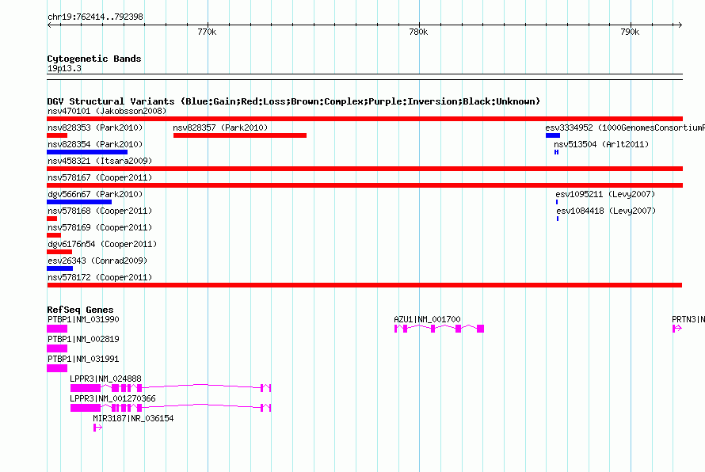The width and height of the screenshot is (705, 472).
Task: Click the LPPR3 NM_024888 large exon block
Action: pyautogui.click(x=86, y=388)
